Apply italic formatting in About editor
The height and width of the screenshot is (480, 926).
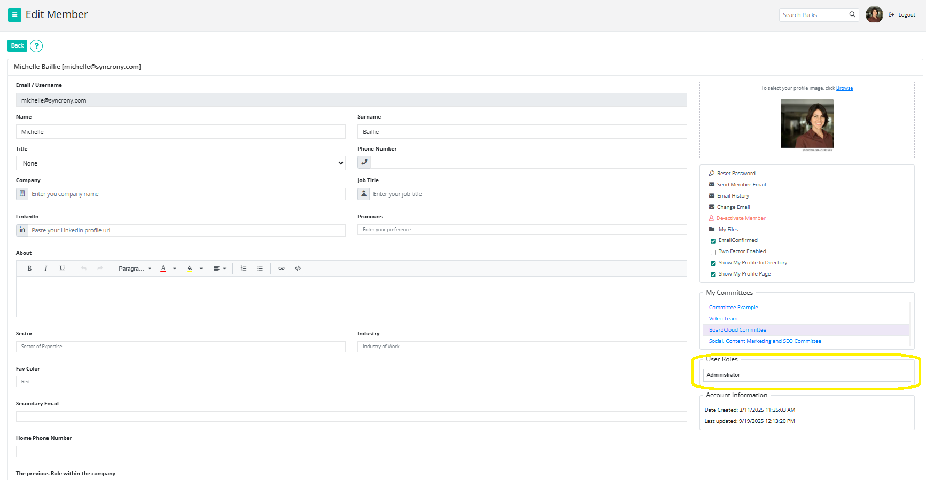(46, 269)
